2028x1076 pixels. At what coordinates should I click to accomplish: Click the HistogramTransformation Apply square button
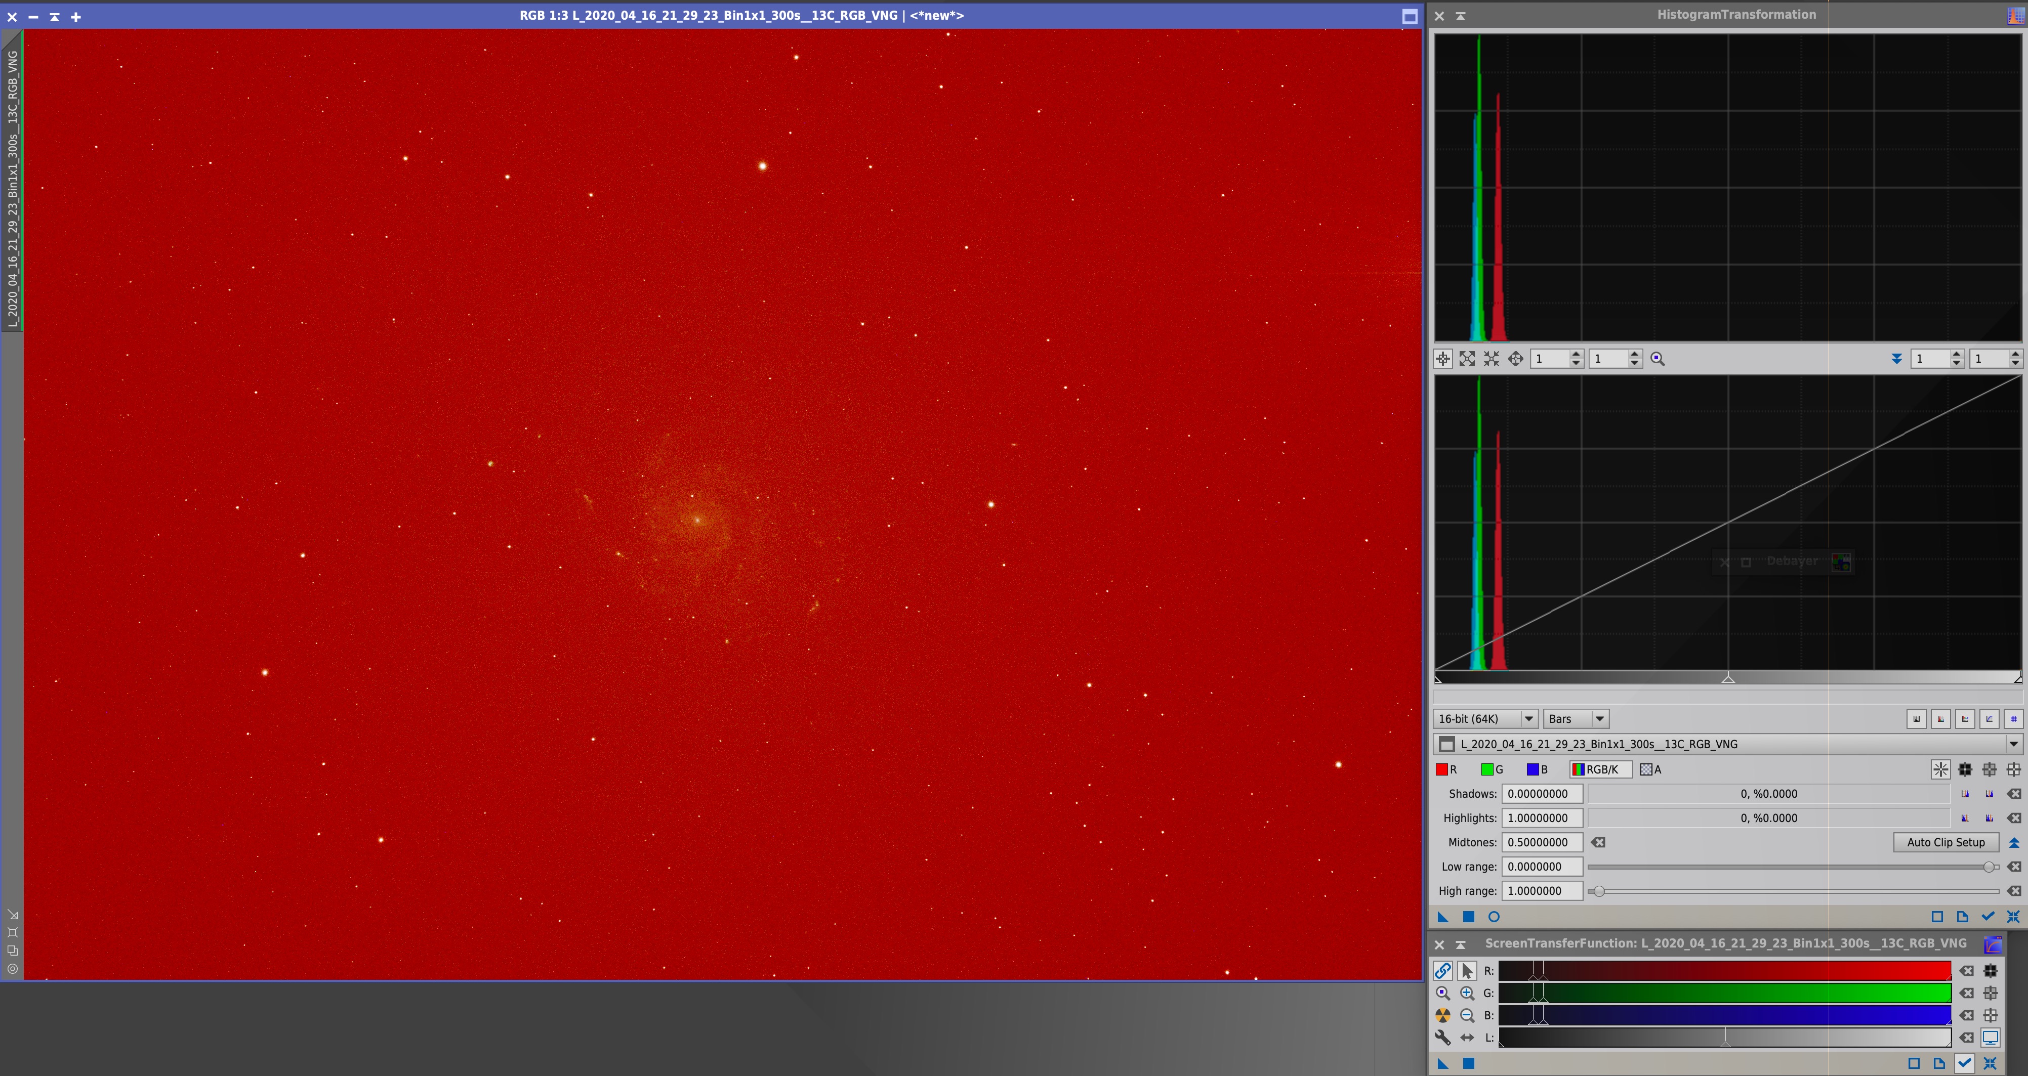coord(1468,916)
